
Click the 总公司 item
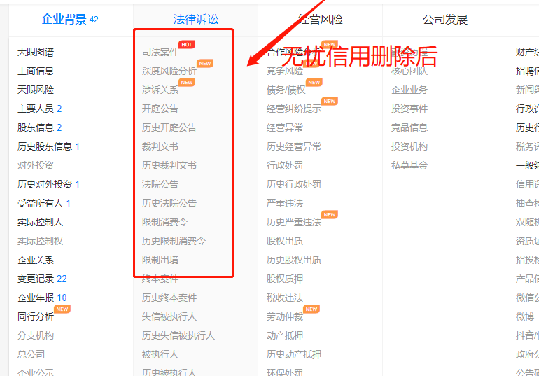(x=31, y=355)
